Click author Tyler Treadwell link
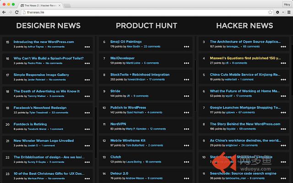 (x=38, y=113)
